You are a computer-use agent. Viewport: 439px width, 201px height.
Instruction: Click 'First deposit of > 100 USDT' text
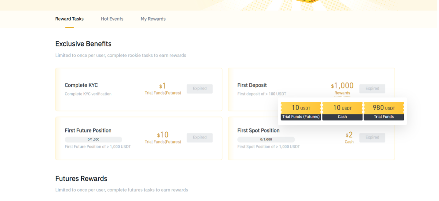pyautogui.click(x=262, y=94)
